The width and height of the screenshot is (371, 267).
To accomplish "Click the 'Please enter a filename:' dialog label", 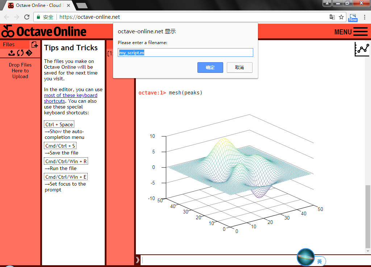I will point(142,43).
